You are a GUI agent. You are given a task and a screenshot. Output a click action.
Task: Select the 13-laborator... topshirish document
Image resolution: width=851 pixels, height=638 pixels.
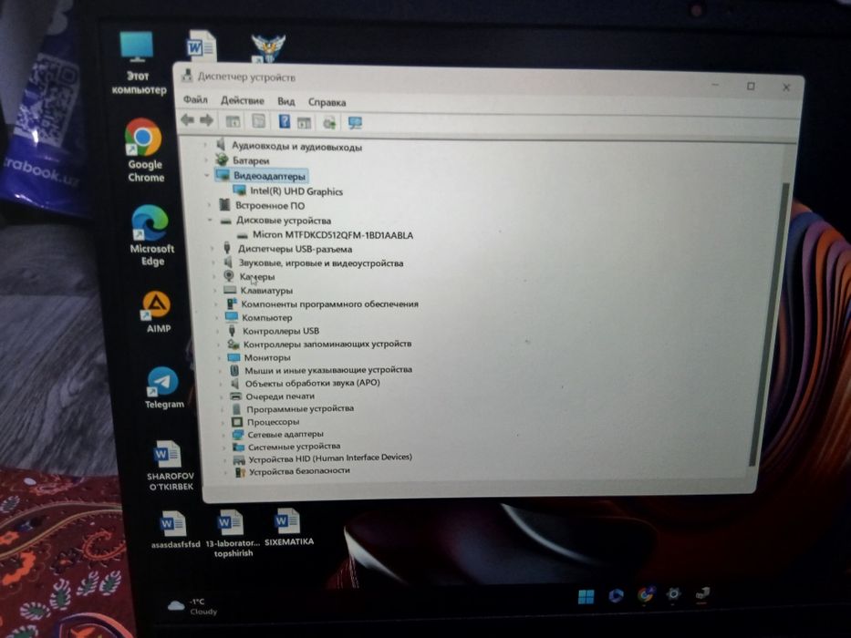tap(233, 533)
